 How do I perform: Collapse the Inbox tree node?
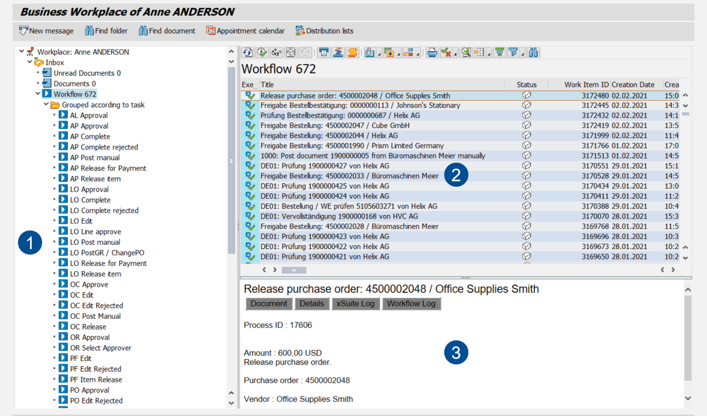point(29,62)
